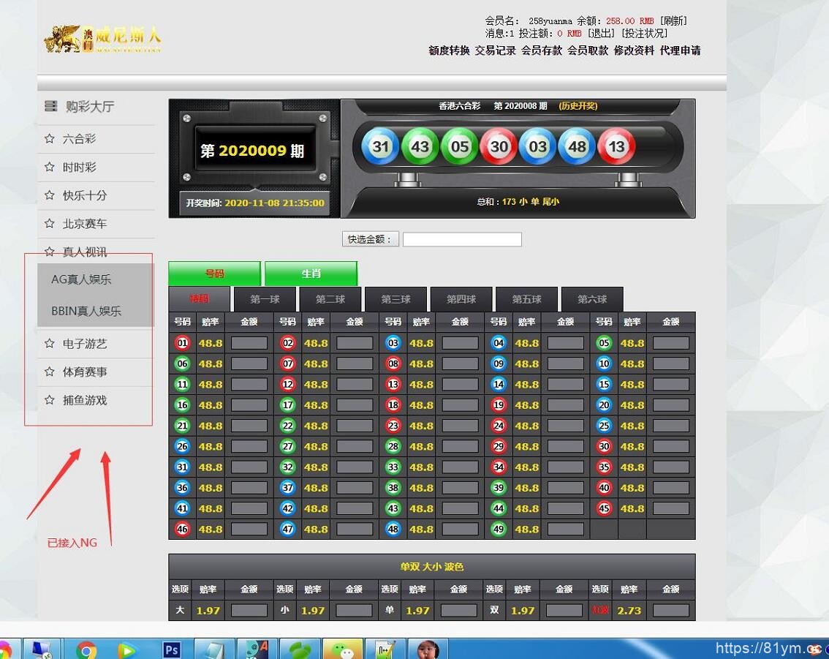Open the 第六球 tab

tap(591, 299)
